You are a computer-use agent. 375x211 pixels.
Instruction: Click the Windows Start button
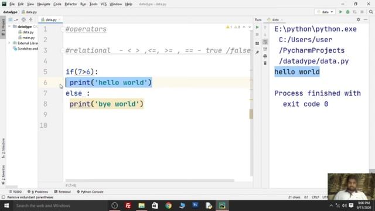tap(6, 206)
